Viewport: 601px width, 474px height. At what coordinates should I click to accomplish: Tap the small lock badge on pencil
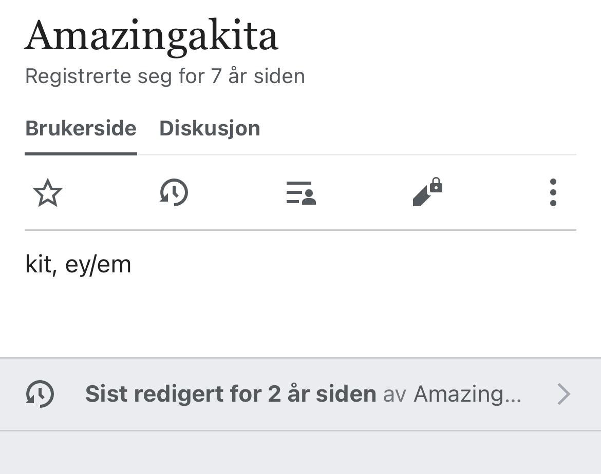436,185
